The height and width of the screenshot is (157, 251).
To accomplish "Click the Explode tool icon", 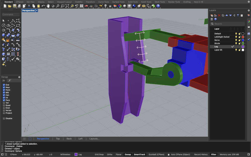I will point(8,40).
